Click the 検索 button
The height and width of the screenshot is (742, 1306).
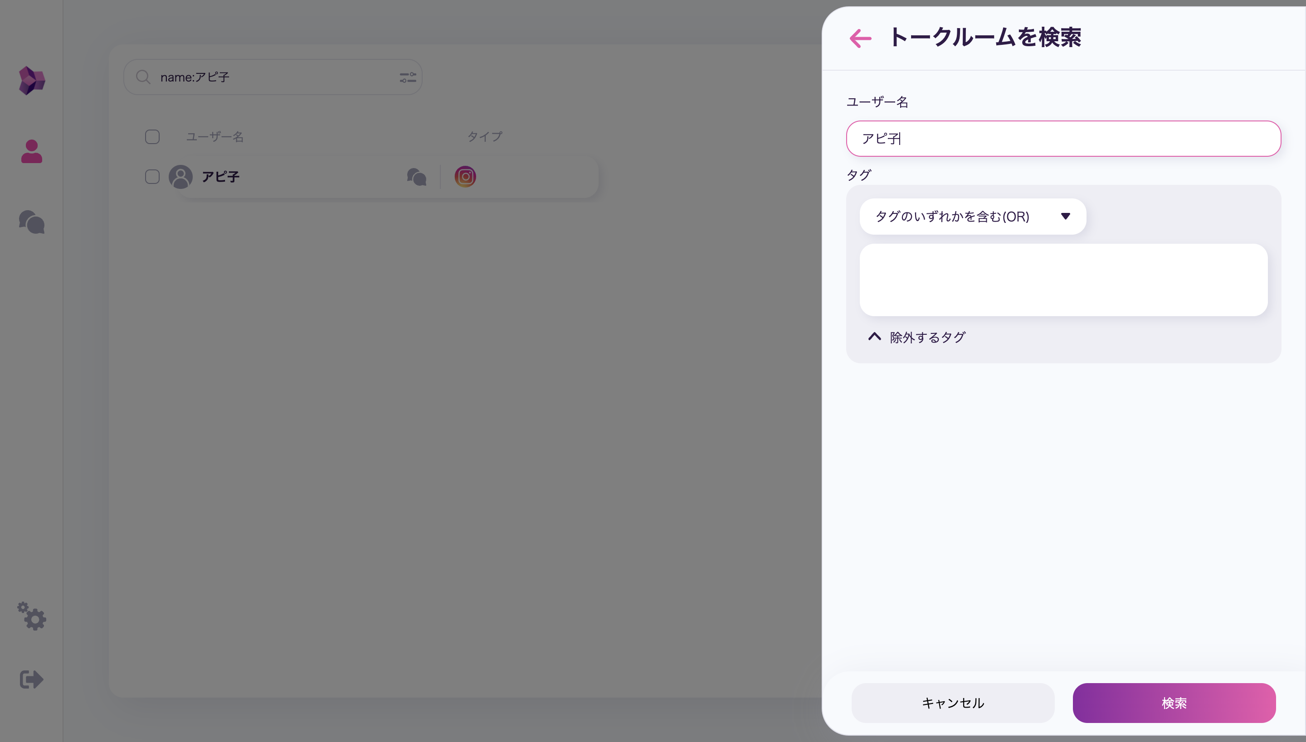[1174, 703]
